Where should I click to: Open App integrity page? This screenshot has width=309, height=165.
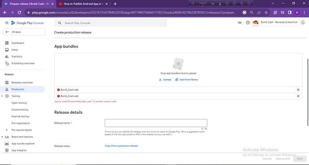click(x=19, y=150)
